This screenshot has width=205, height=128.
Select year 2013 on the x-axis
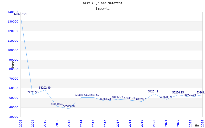click(x=69, y=123)
